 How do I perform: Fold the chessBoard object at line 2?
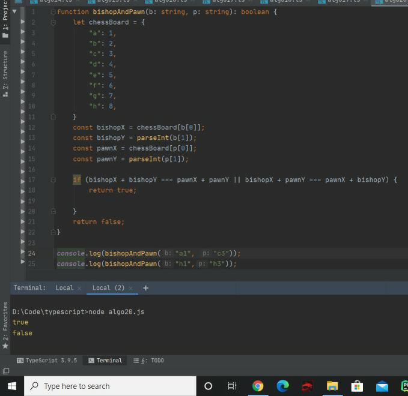click(53, 22)
